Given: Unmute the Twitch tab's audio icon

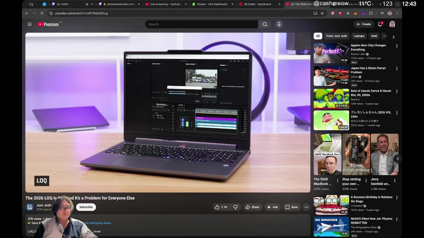Looking at the screenshot, I should pyautogui.click(x=87, y=4).
